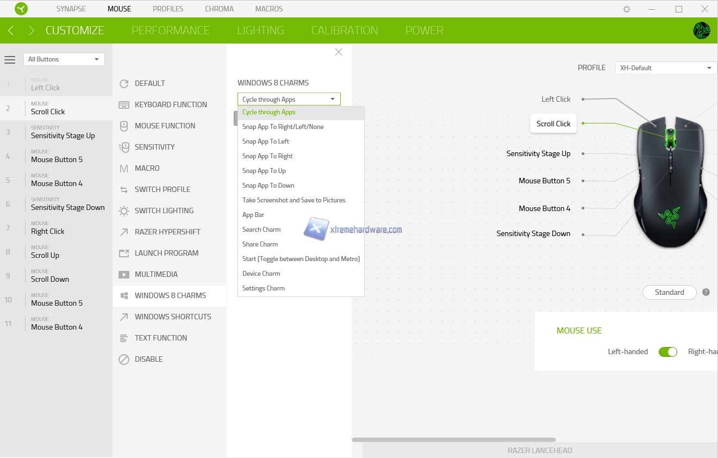718x458 pixels.
Task: Expand the XH-Default profile dropdown
Action: click(665, 68)
